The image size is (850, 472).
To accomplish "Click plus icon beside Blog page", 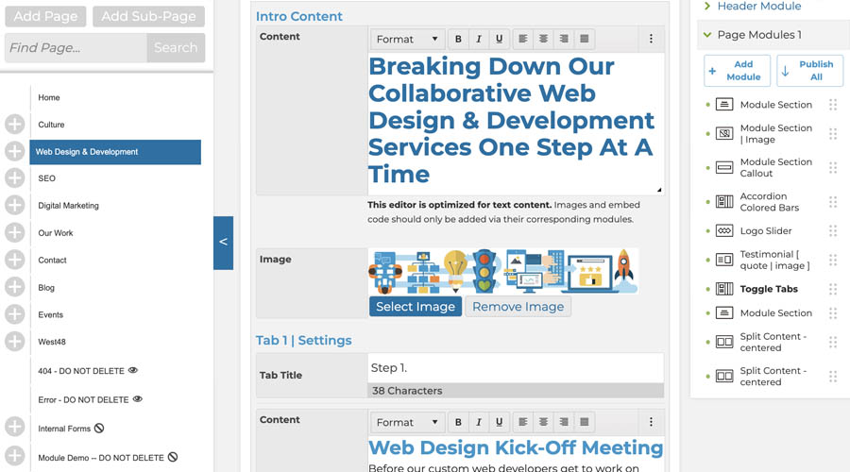I will coord(14,287).
